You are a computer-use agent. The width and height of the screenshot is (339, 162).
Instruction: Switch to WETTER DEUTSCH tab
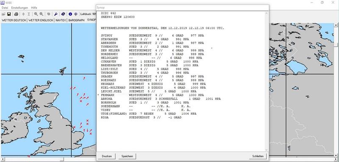coord(14,20)
